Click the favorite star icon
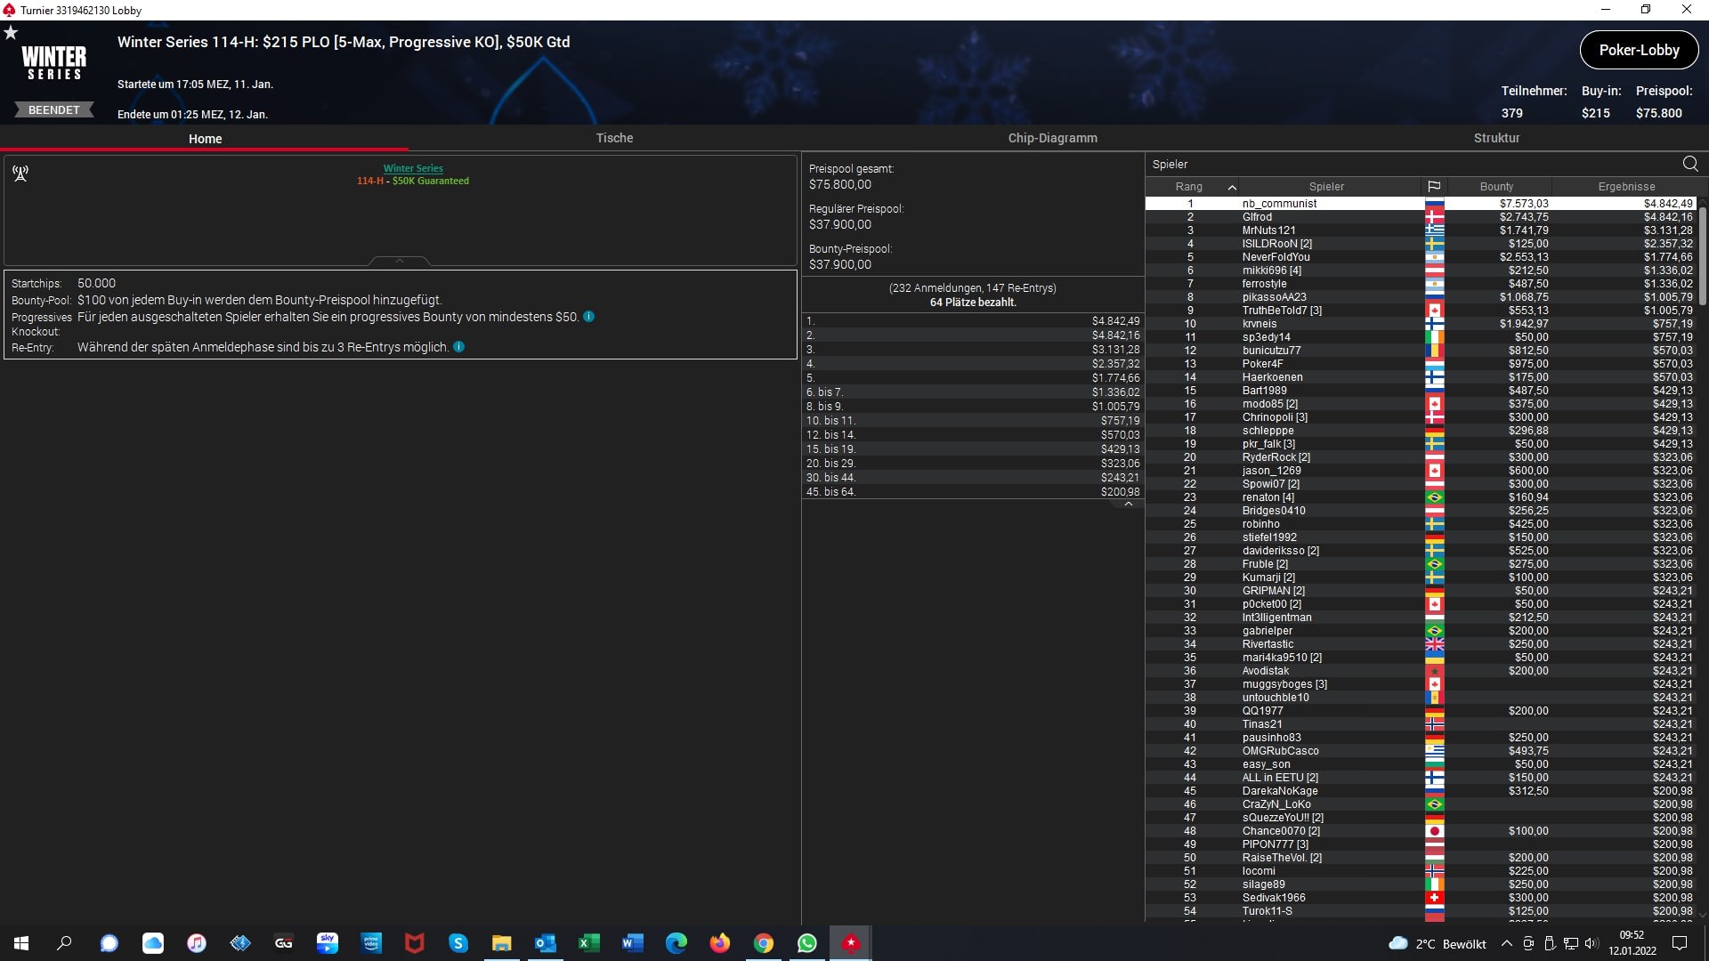This screenshot has width=1709, height=961. (11, 33)
